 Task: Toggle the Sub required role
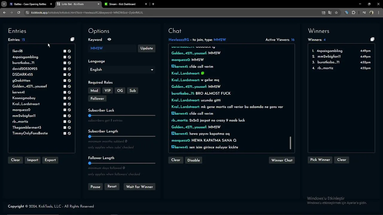tap(133, 90)
